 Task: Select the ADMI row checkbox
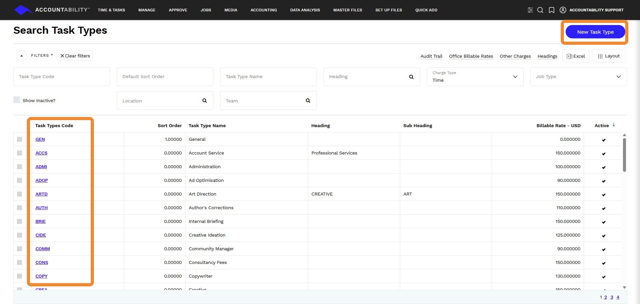click(x=20, y=167)
